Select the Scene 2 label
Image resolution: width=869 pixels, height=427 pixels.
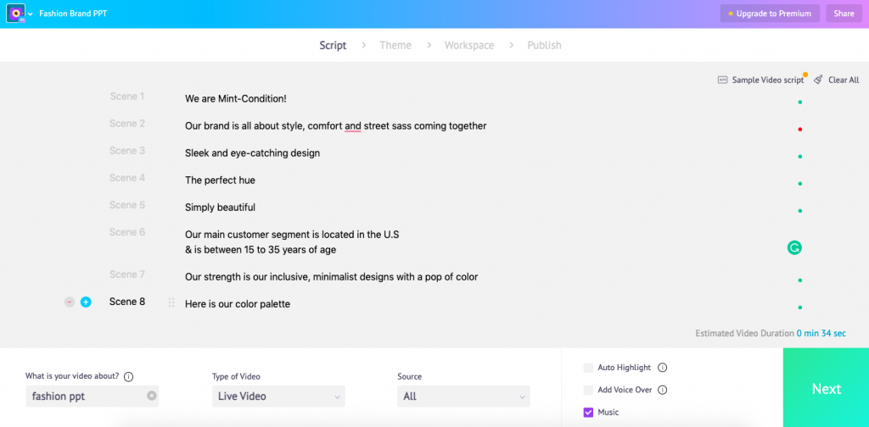[x=127, y=124]
